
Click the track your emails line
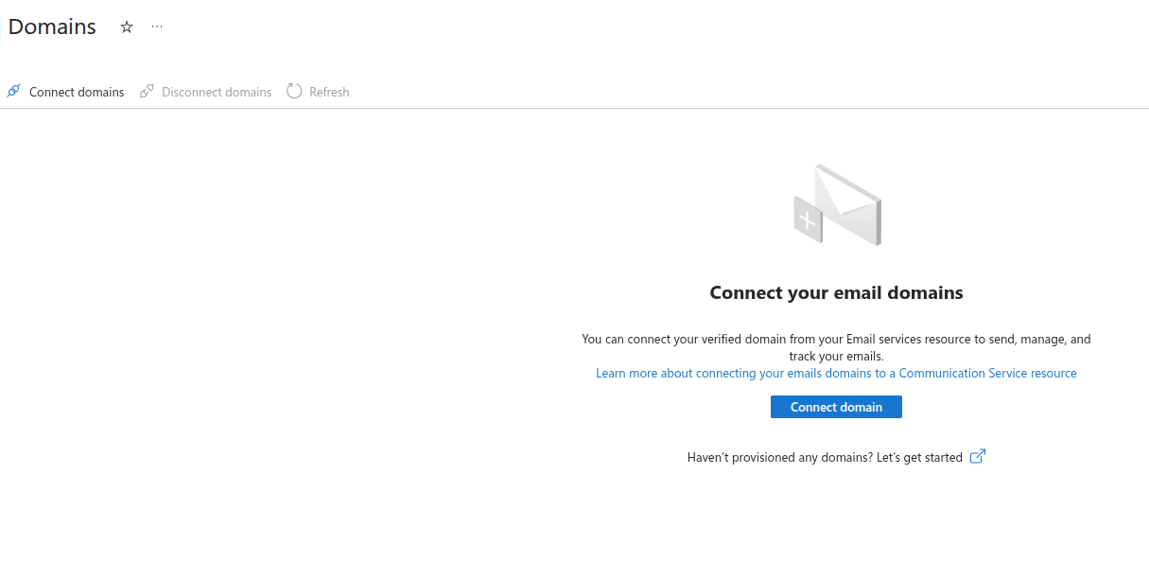[x=836, y=357]
